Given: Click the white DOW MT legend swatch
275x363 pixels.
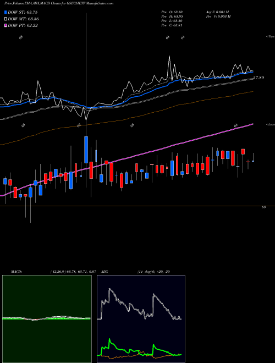Looking at the screenshot, I should (5, 19).
